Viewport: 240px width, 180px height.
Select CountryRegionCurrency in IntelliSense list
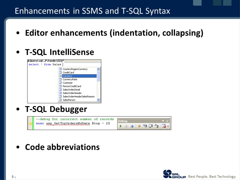(x=75, y=69)
